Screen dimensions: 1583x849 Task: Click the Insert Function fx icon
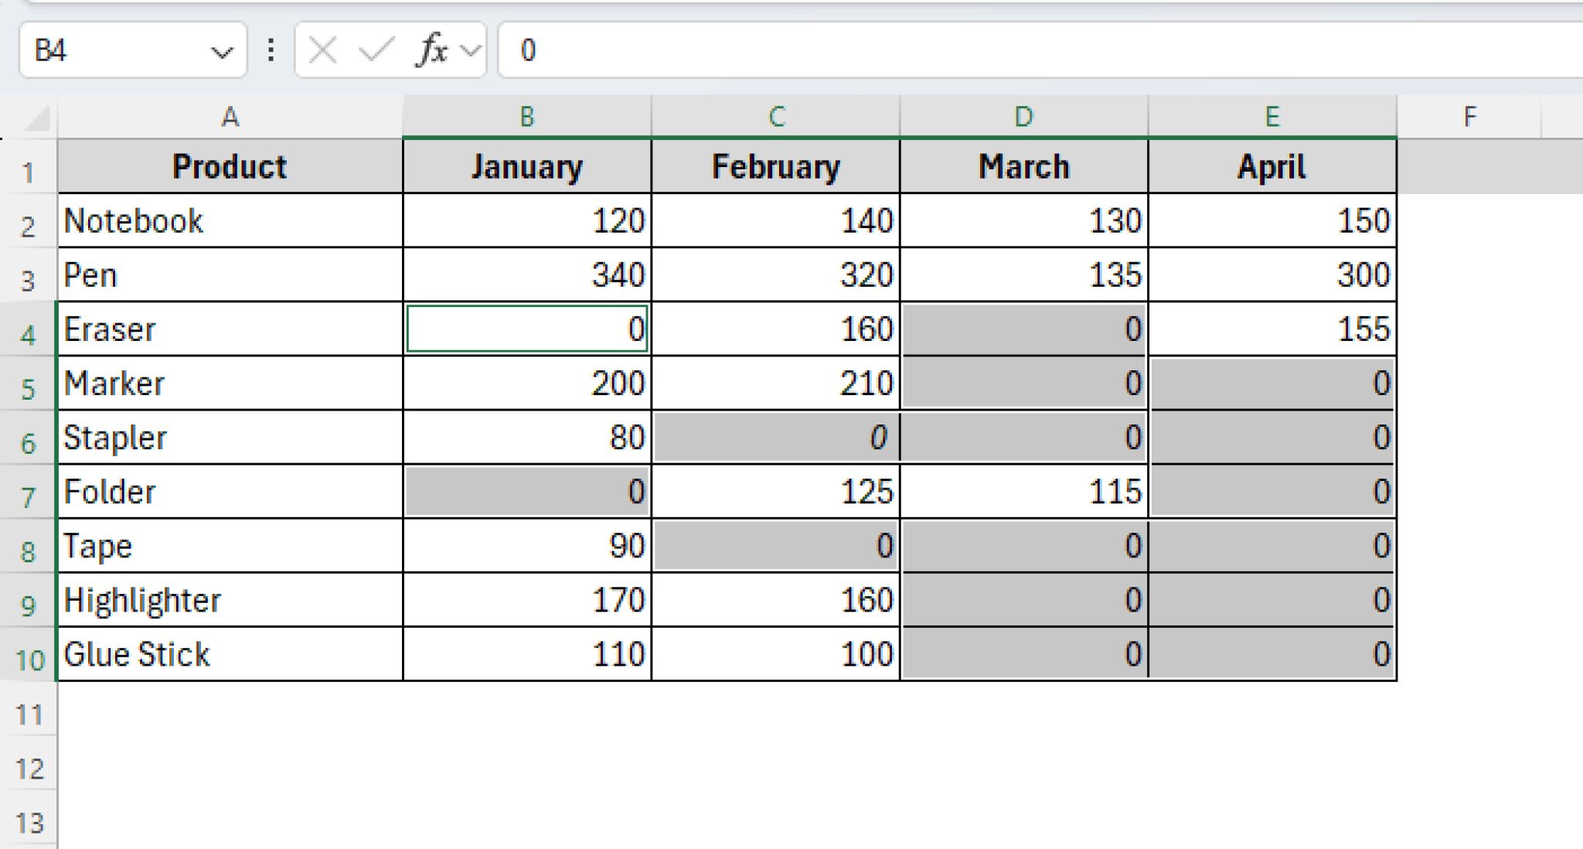[x=434, y=50]
